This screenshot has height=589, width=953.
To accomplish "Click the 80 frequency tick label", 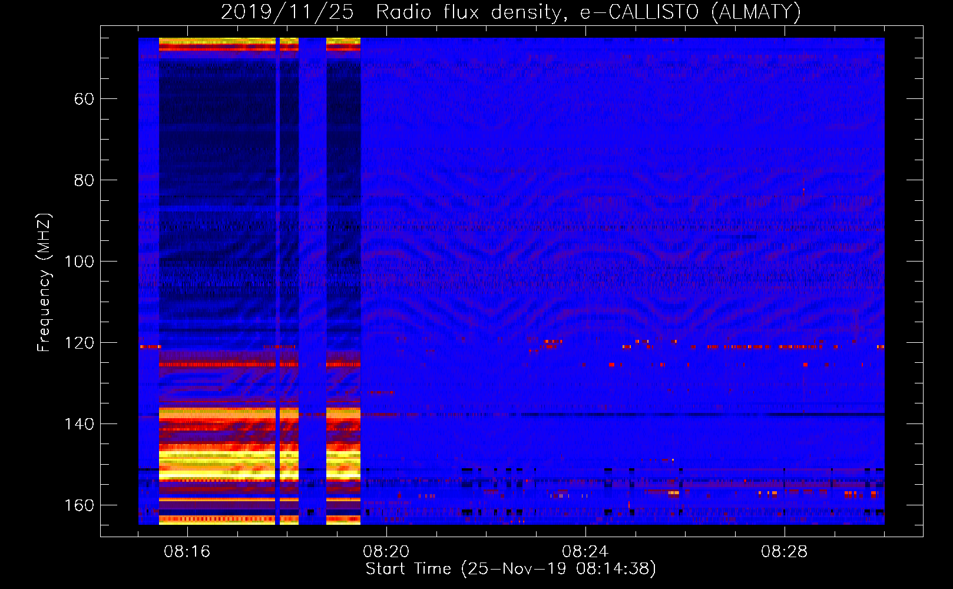I will (x=84, y=180).
